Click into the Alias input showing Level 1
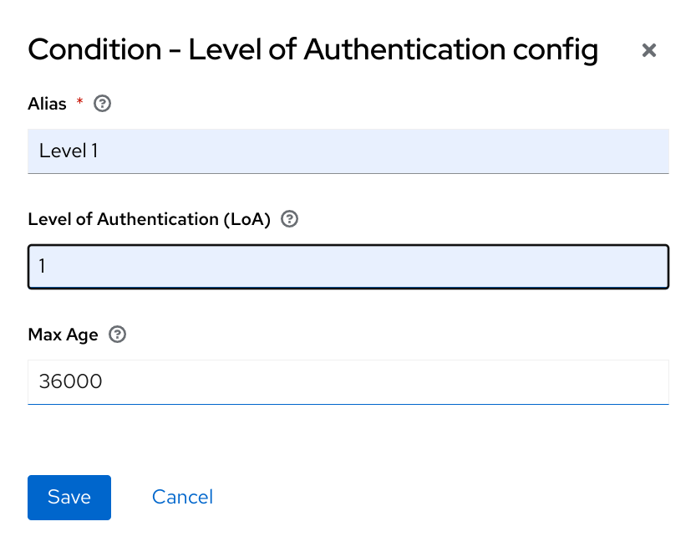Screen dimensions: 696x547 (x=348, y=151)
